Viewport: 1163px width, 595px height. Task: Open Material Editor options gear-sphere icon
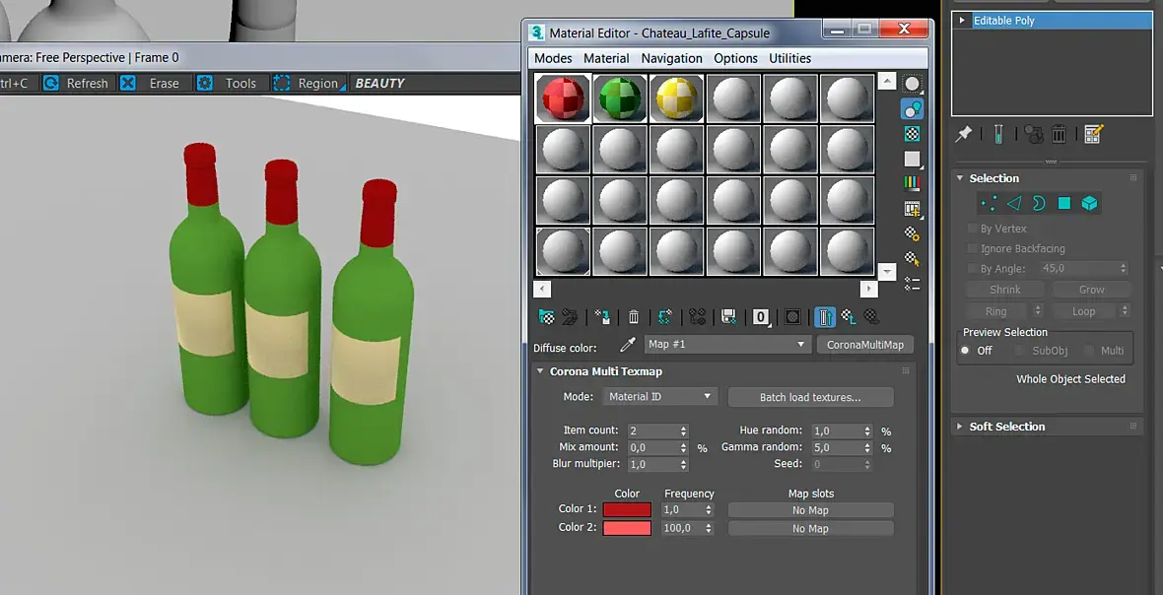point(912,234)
